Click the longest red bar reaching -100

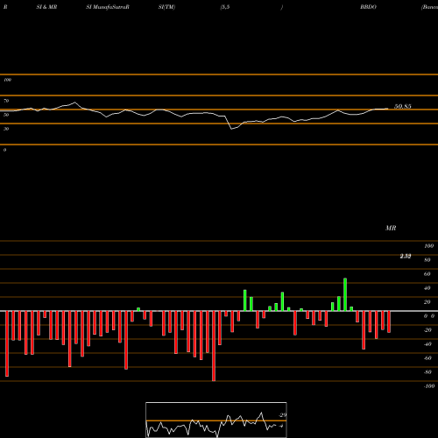(214, 346)
